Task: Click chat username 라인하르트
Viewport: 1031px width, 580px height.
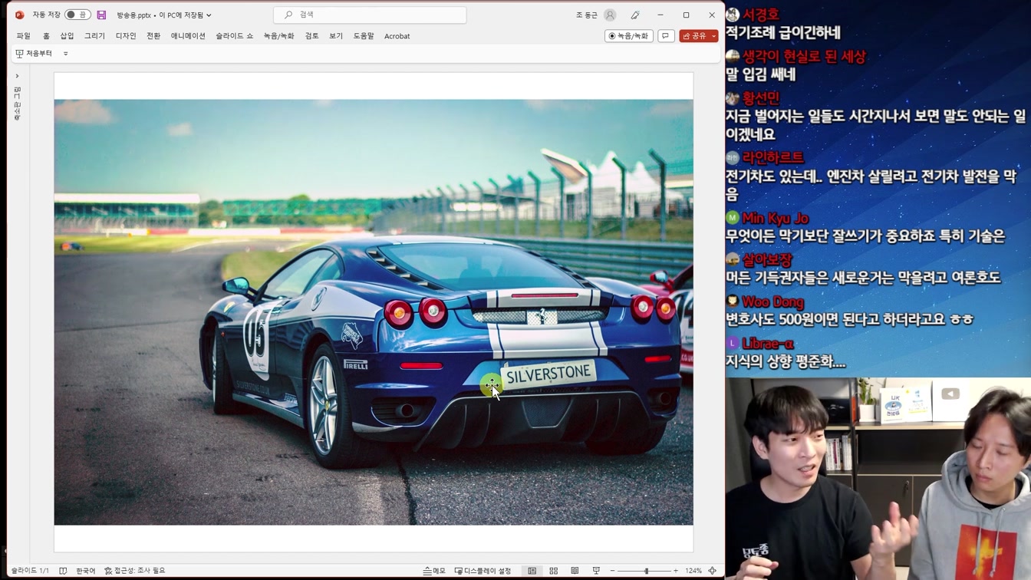Action: (773, 157)
